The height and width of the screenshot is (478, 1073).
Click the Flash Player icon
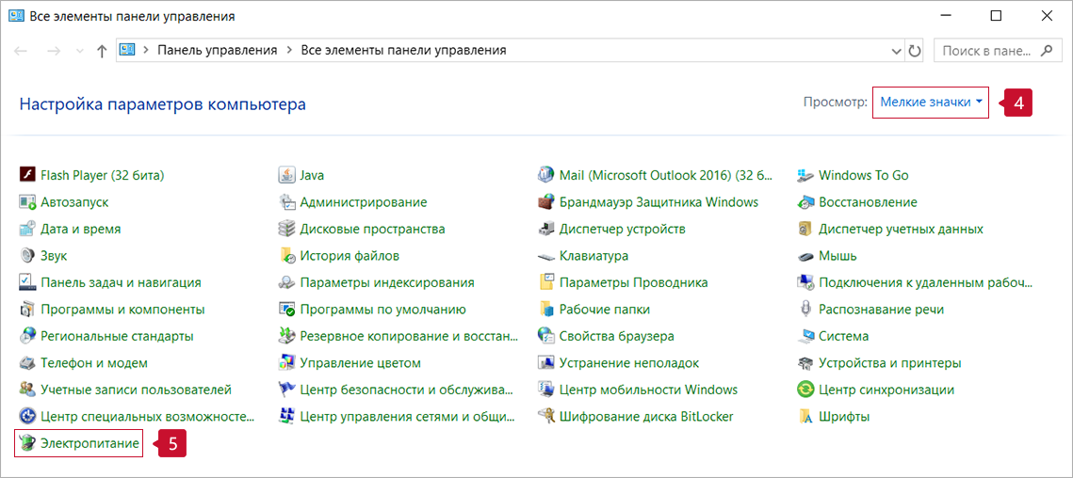[x=27, y=175]
